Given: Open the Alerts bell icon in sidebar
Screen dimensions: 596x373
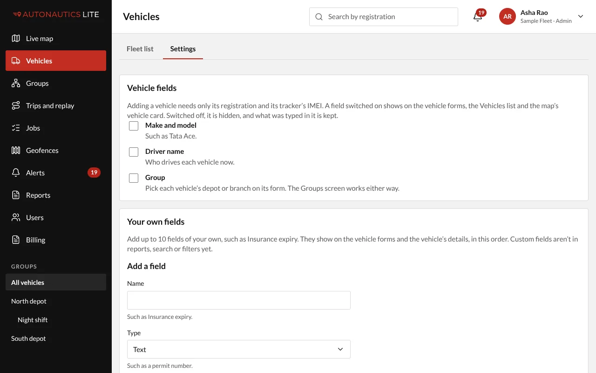Looking at the screenshot, I should click(x=16, y=173).
